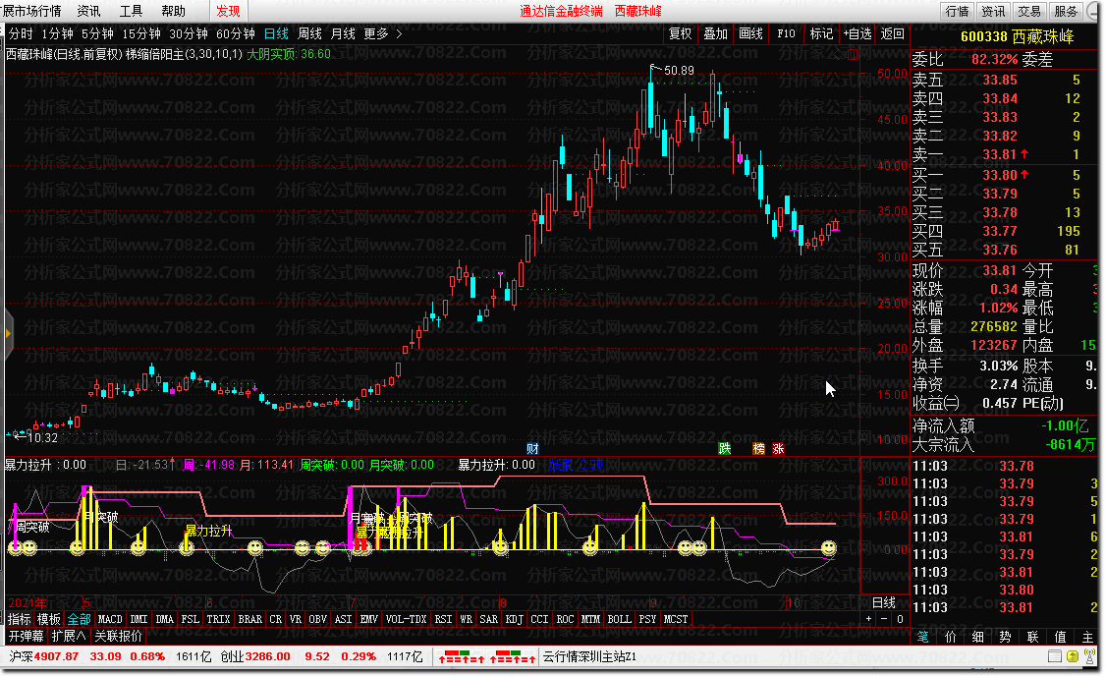Switch to the 1分钟 chart
1106x677 pixels.
pos(57,33)
